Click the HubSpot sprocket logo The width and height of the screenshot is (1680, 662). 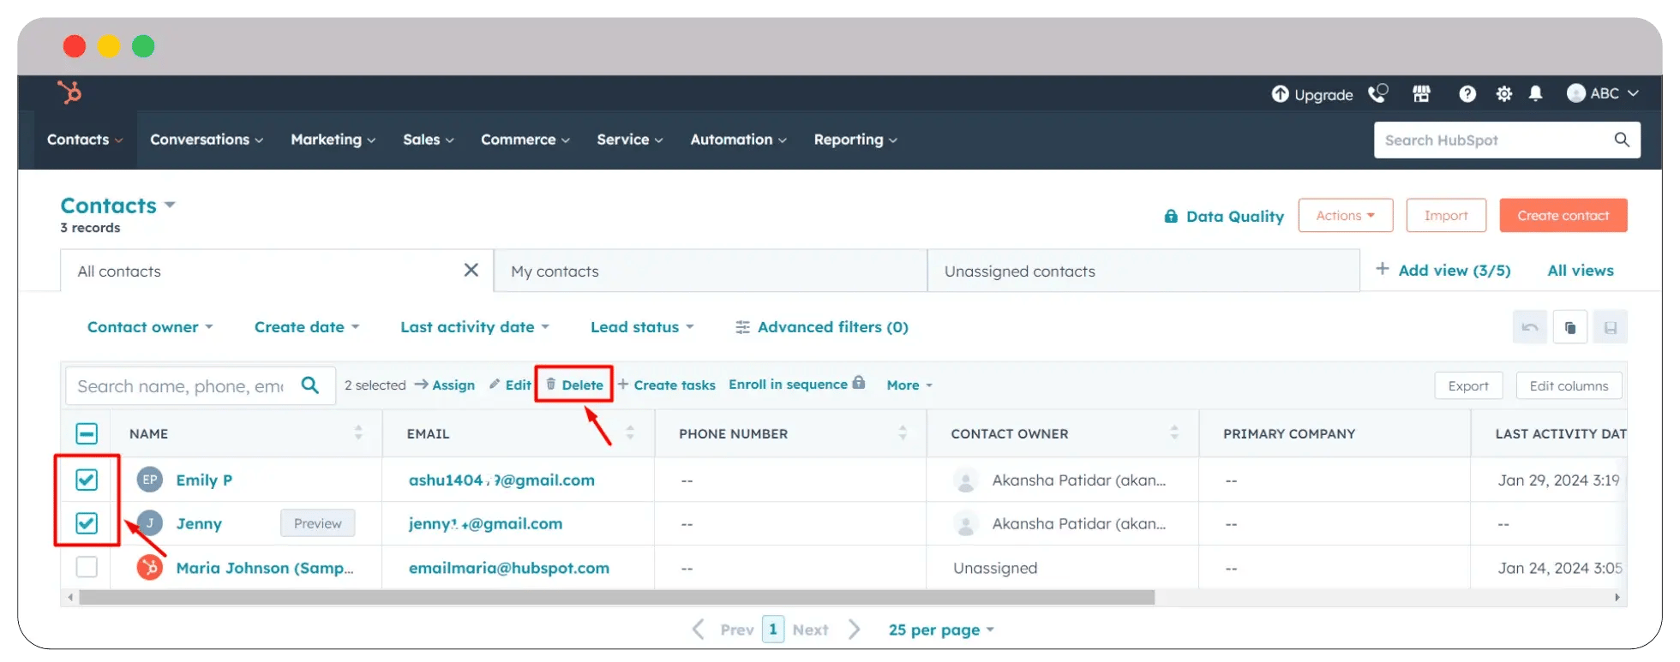click(69, 92)
